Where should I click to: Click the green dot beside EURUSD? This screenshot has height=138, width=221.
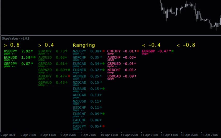point(34,57)
